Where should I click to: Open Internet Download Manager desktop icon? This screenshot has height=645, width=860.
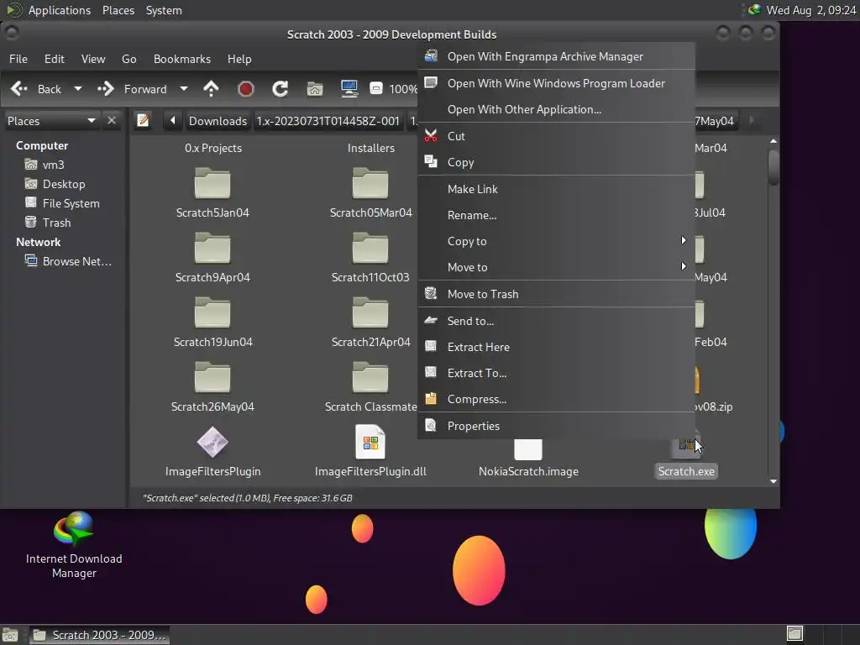(74, 545)
